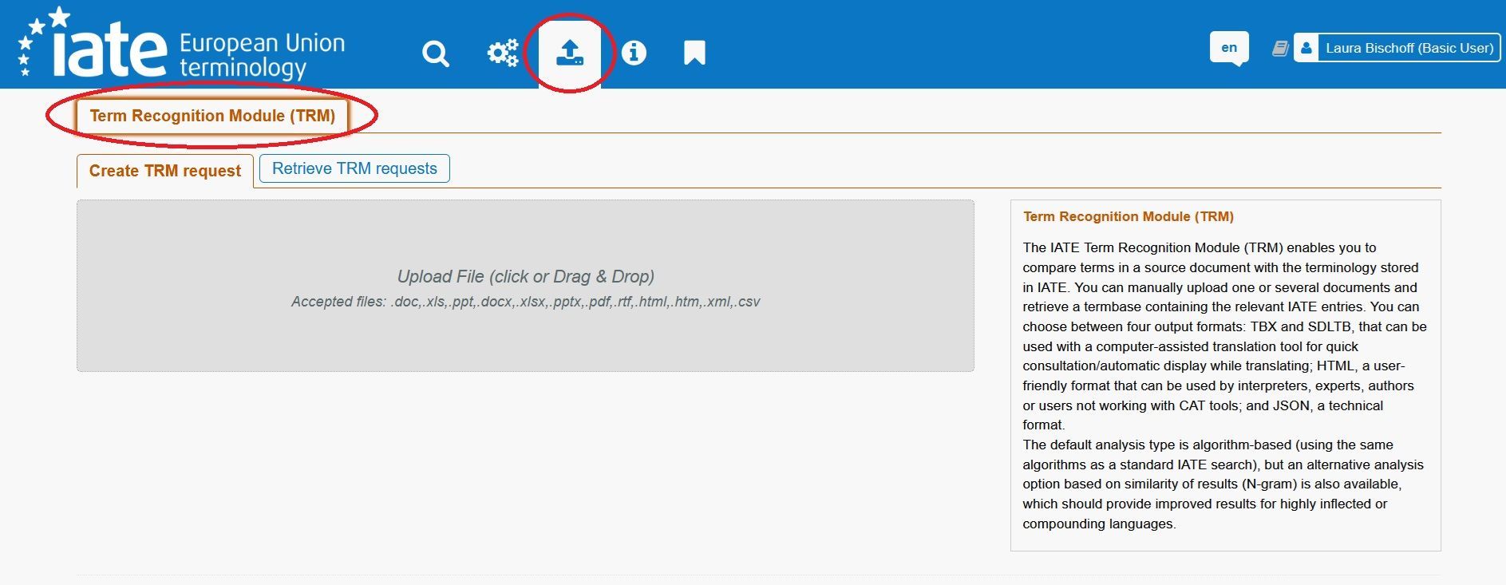
Task: Open the information circle icon
Action: [x=634, y=53]
